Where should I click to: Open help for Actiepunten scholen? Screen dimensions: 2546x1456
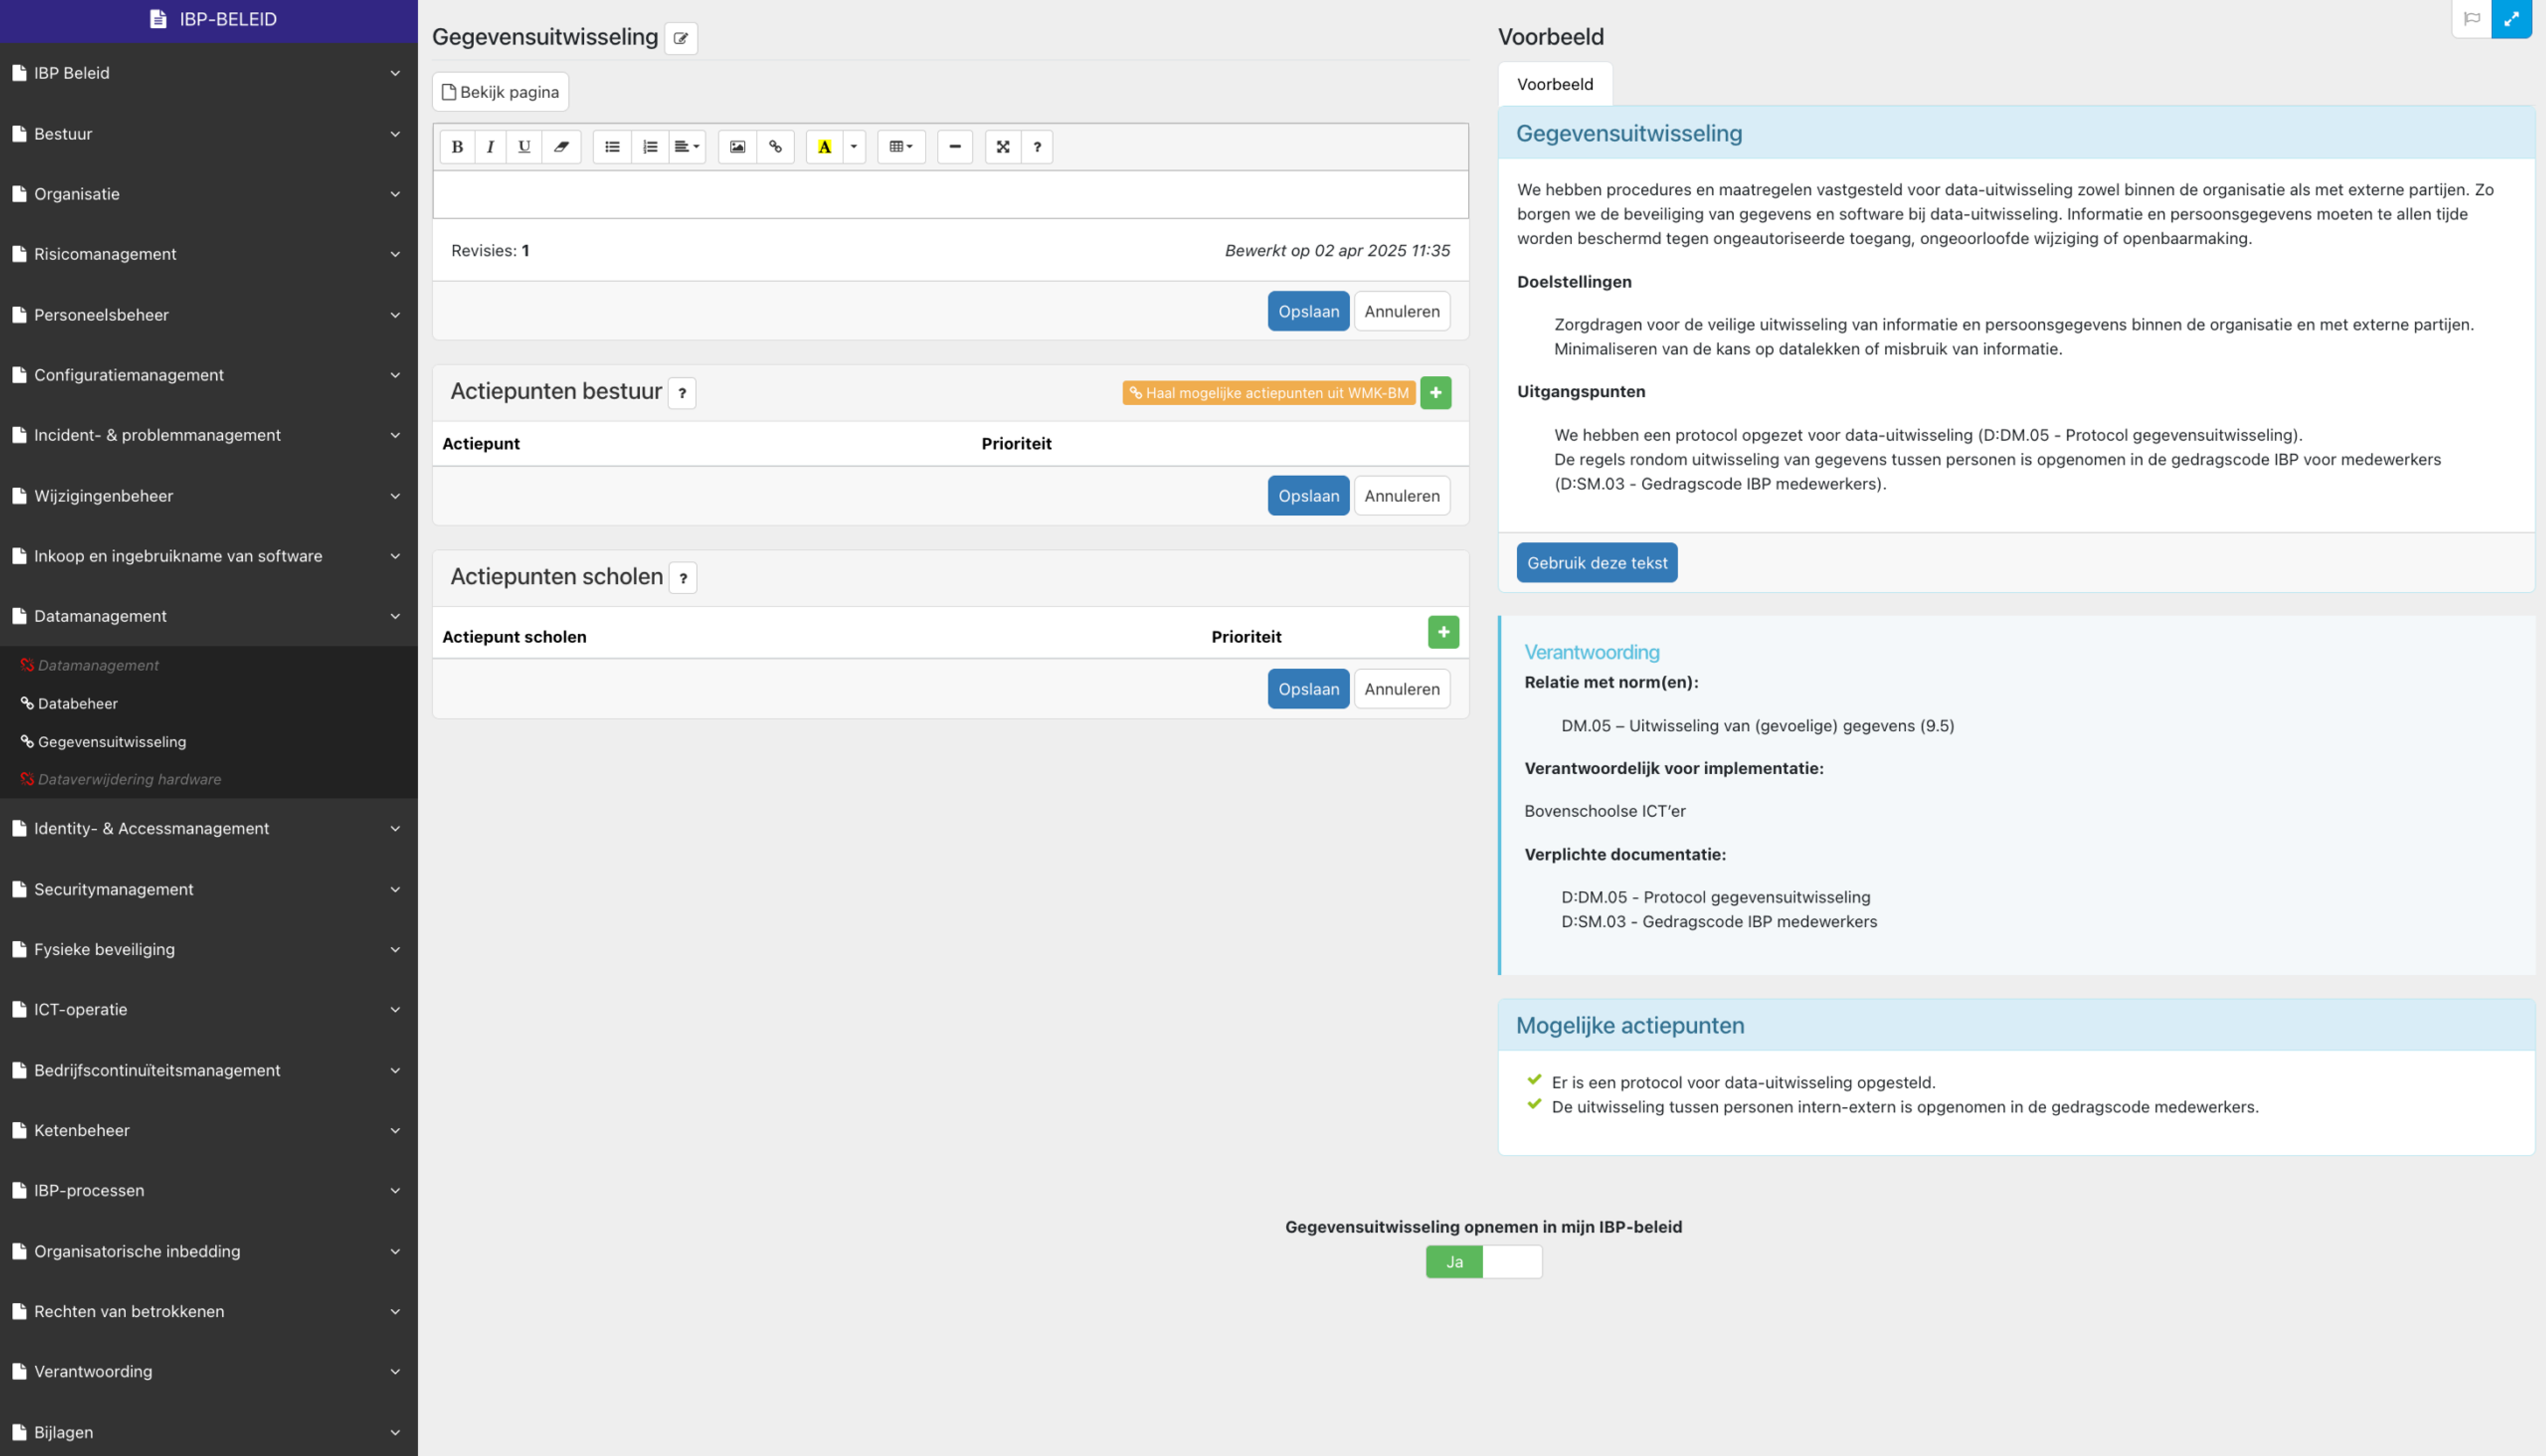click(x=683, y=578)
